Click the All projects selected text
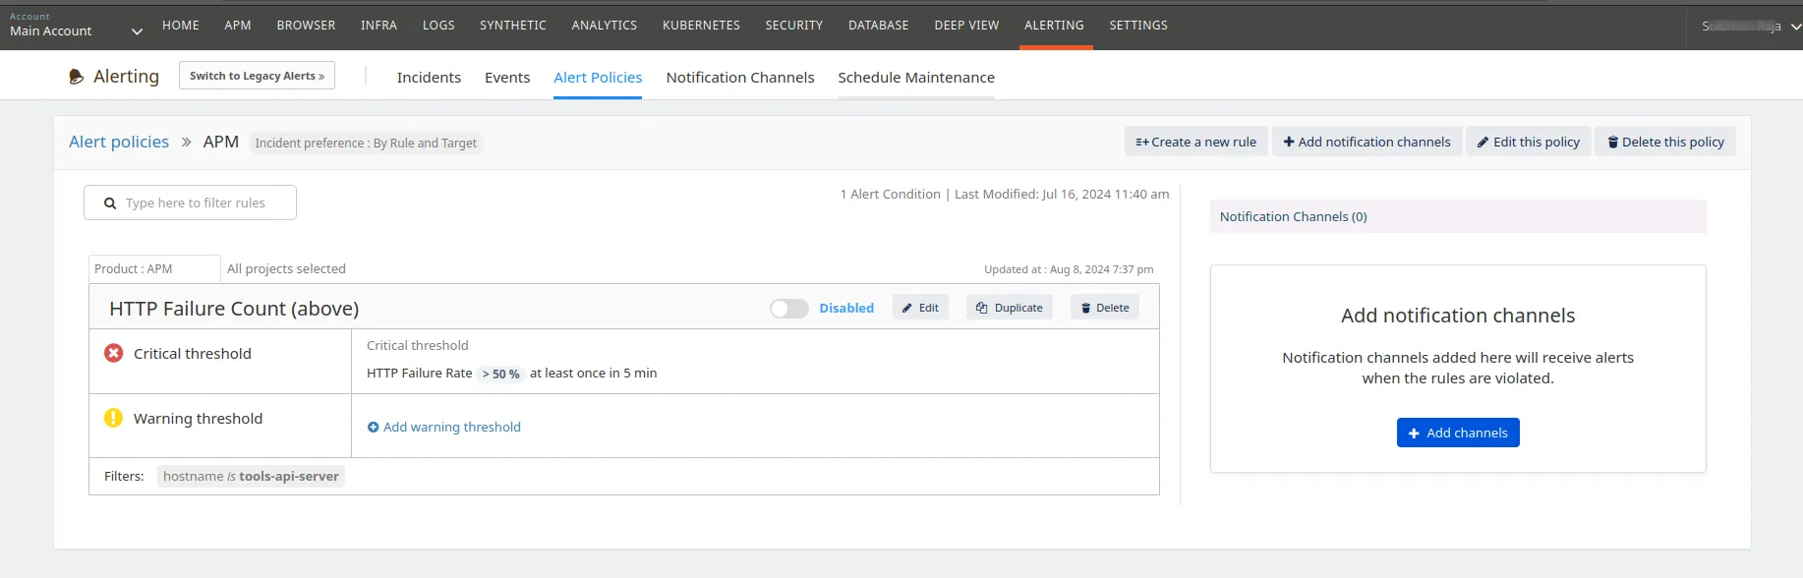The width and height of the screenshot is (1803, 578). [x=286, y=268]
